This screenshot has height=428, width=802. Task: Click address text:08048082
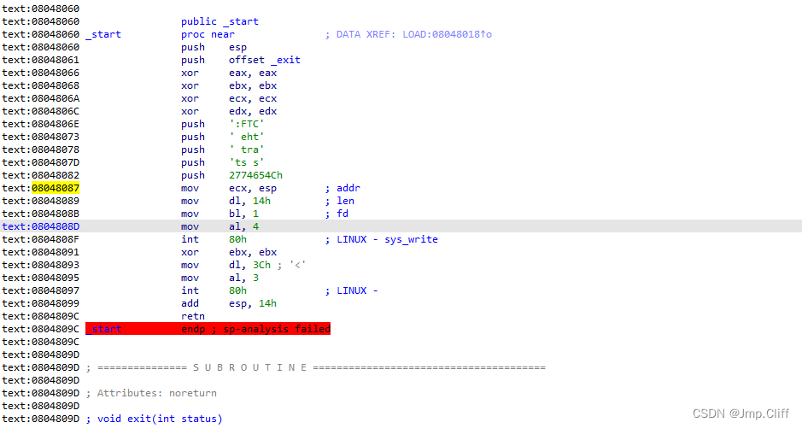tap(41, 175)
